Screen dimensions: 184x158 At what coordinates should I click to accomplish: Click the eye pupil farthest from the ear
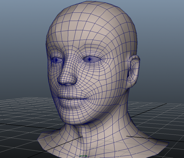(x=56, y=60)
